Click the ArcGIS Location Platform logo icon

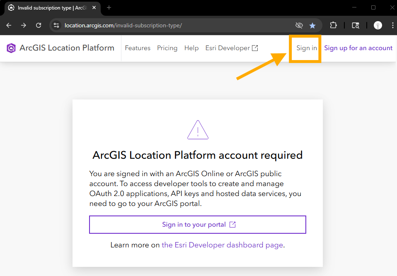coord(11,48)
